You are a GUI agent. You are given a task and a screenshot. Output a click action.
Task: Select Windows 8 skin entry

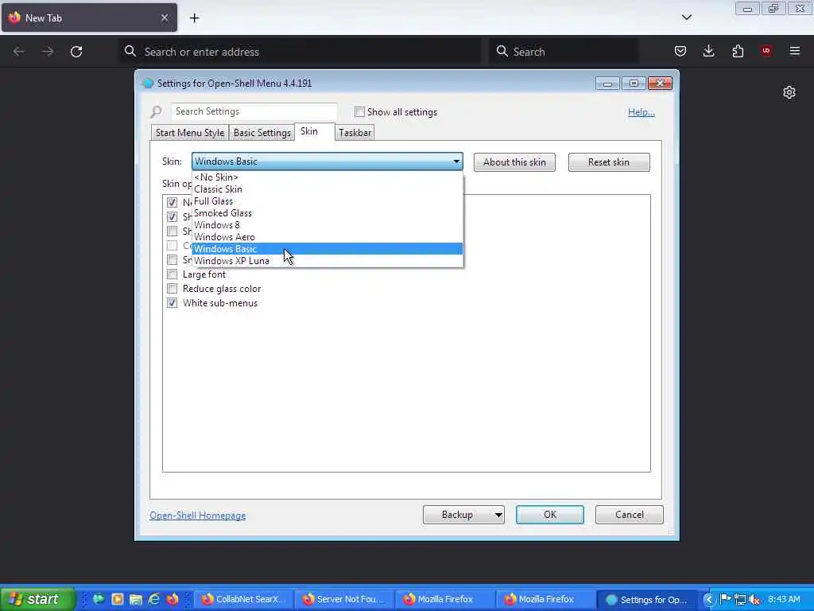click(327, 225)
